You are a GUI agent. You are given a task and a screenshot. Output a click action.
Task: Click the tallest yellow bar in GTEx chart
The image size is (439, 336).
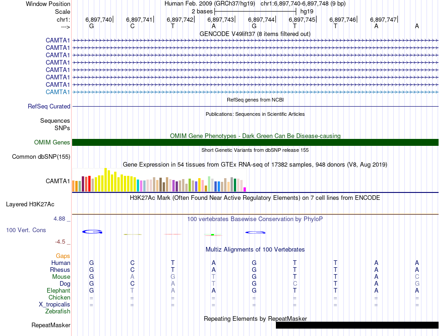[x=106, y=180]
